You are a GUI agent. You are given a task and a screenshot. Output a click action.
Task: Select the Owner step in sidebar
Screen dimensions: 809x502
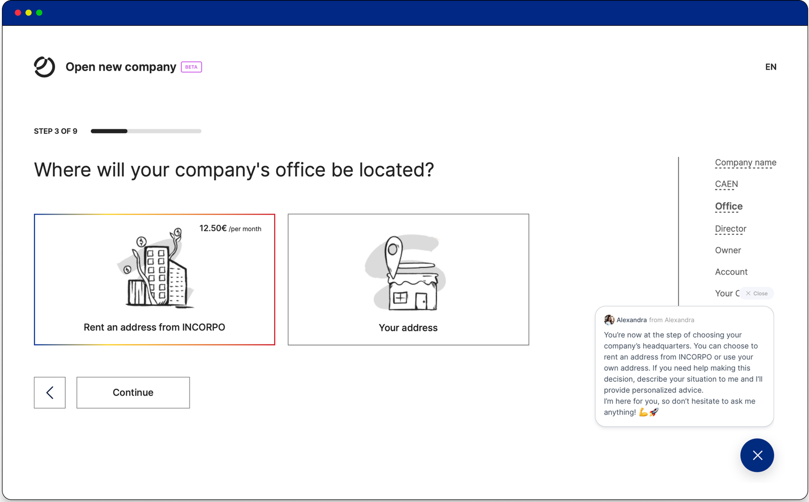[728, 250]
